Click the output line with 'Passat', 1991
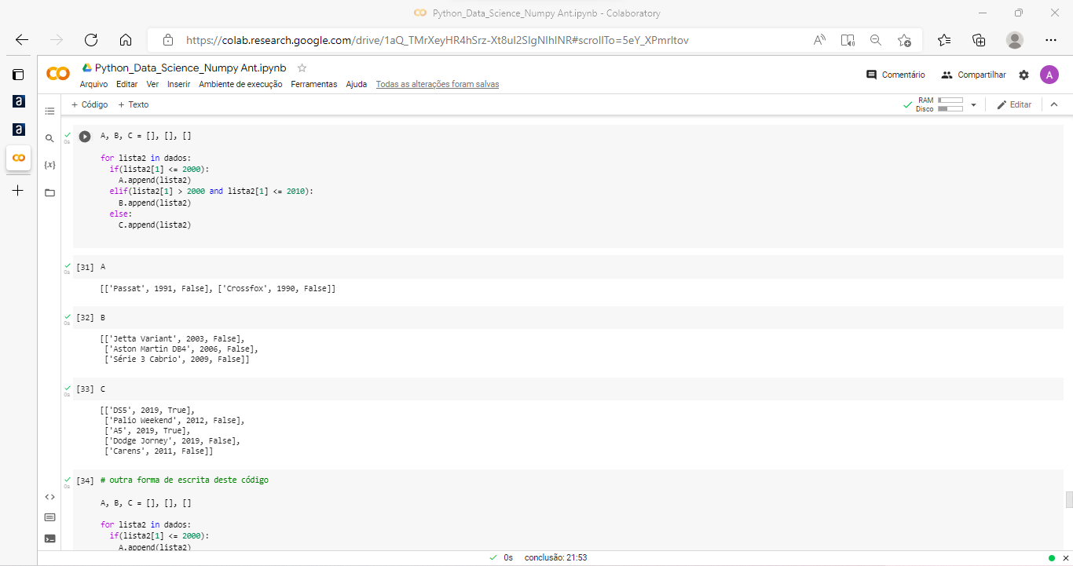This screenshot has height=566, width=1073. tap(218, 289)
